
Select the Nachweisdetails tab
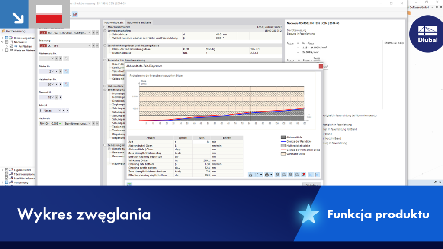coord(114,22)
